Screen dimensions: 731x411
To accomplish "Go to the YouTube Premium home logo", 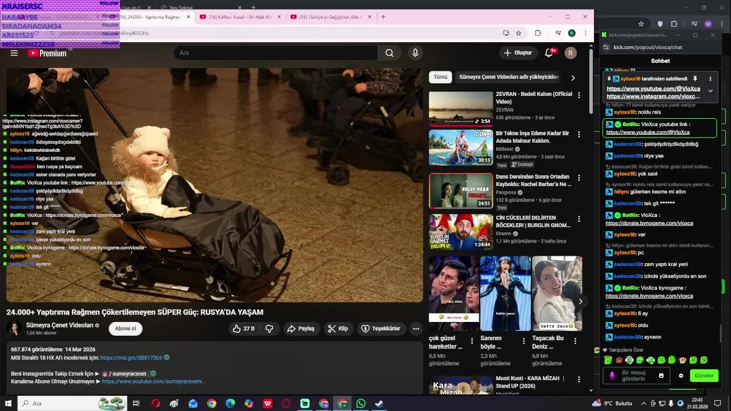I will 47,53.
